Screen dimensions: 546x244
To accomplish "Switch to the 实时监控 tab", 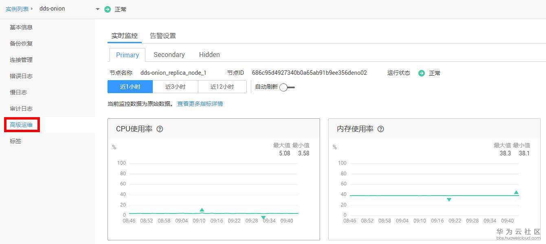I will tap(125, 35).
